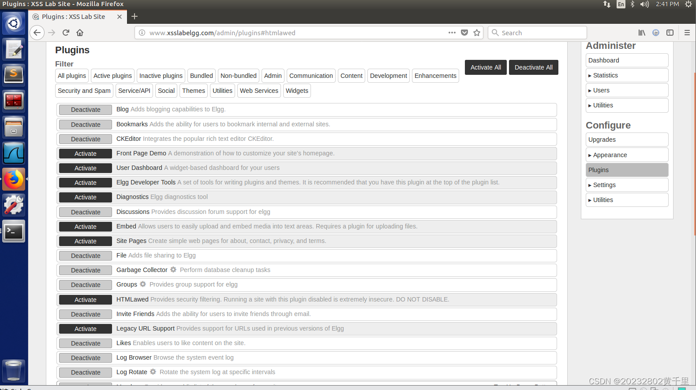The height and width of the screenshot is (390, 696).
Task: Select the Security and Spam filter
Action: (84, 91)
